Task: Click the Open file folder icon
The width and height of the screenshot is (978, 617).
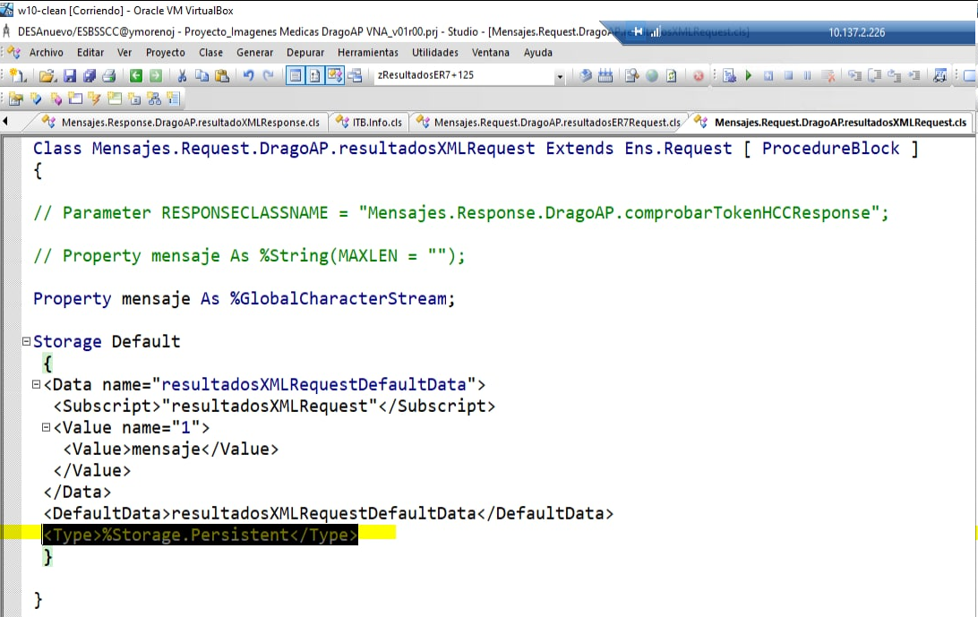Action: 48,76
